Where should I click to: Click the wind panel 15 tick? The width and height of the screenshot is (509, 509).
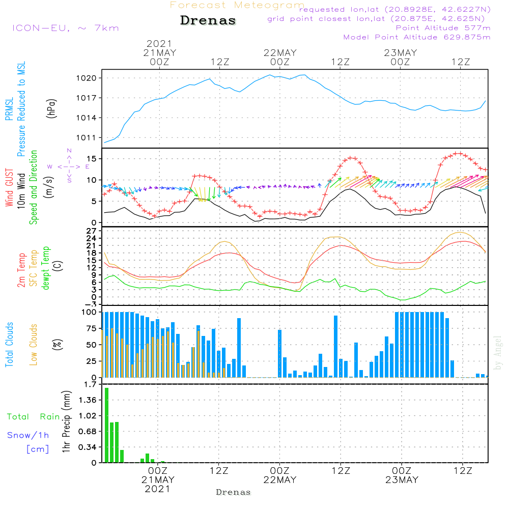(x=92, y=159)
